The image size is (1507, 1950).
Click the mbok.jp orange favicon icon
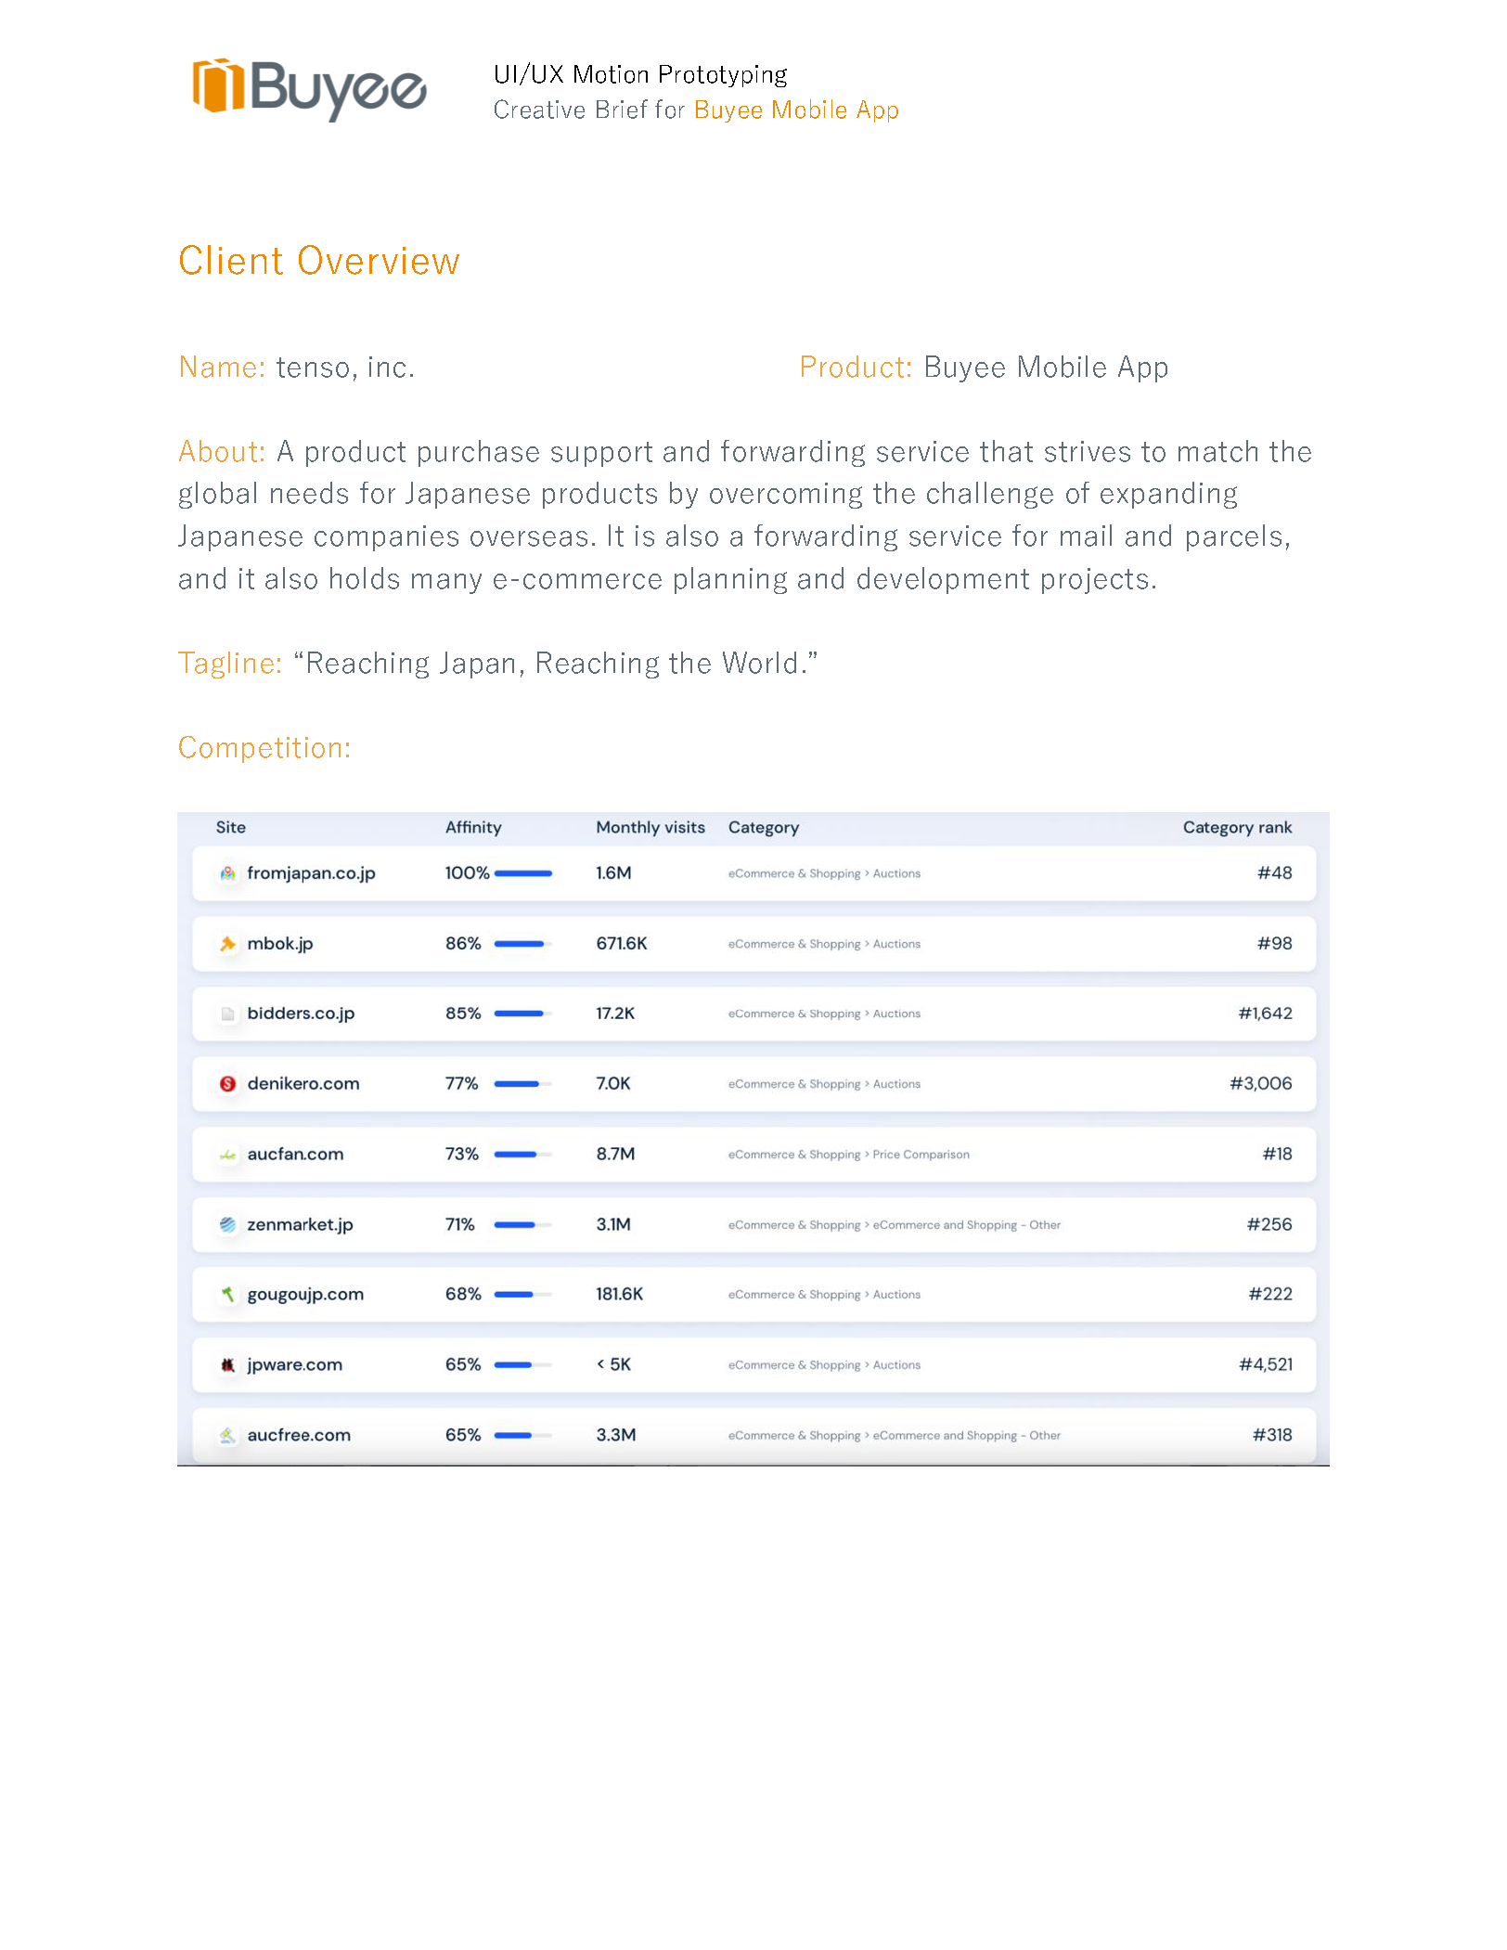(227, 944)
